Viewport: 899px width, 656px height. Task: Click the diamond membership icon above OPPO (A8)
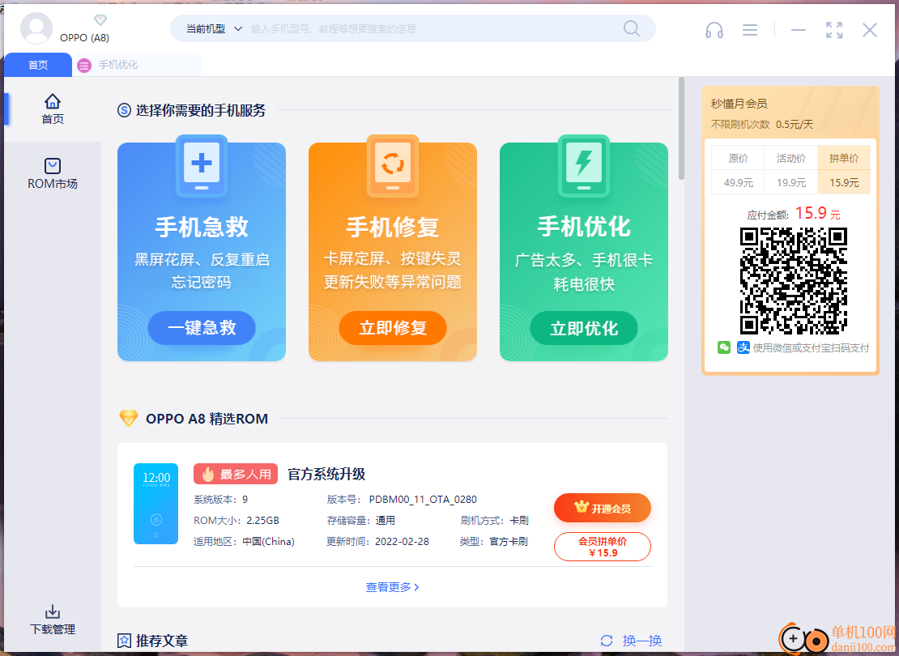click(x=100, y=20)
